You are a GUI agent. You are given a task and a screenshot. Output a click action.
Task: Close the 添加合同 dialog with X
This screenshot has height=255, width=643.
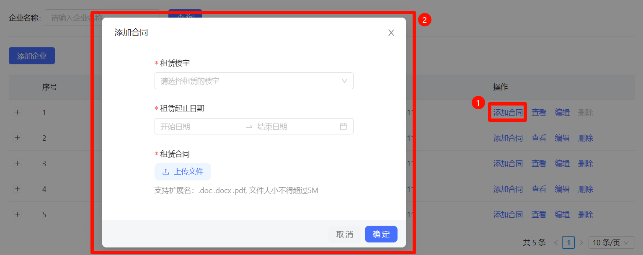391,33
